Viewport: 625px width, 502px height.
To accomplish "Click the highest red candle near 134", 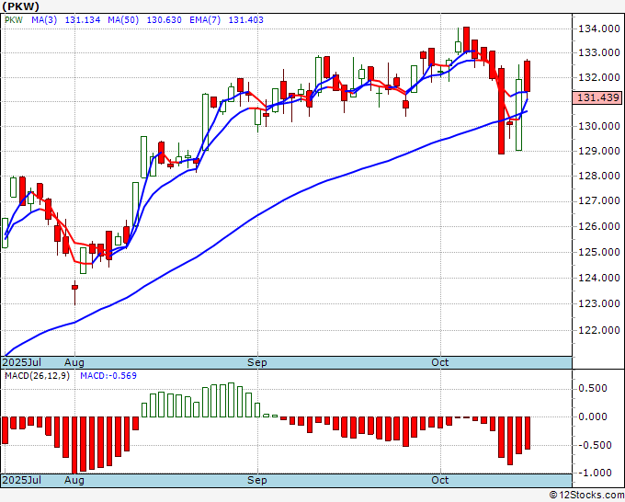I will click(x=466, y=40).
